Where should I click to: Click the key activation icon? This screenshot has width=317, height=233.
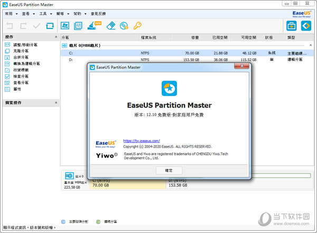coord(137,26)
